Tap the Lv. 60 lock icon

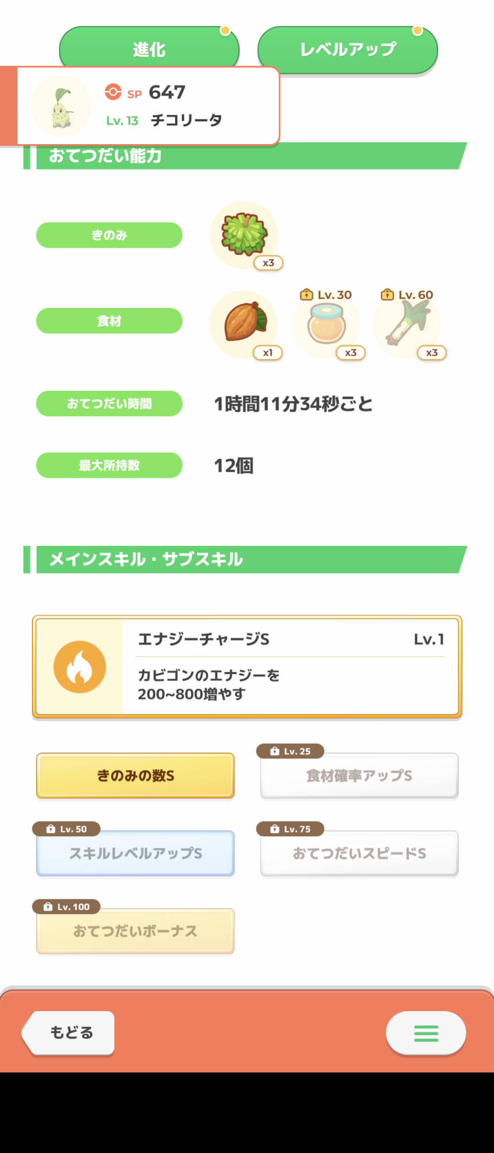387,295
